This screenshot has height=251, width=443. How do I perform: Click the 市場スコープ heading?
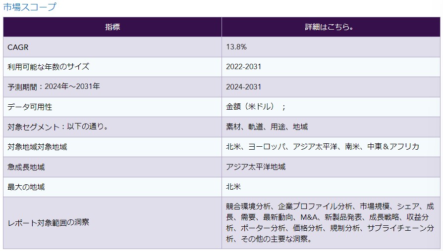tap(30, 7)
